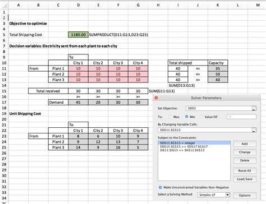This screenshot has height=204, width=266.
Task: Select column K header
Action: [218, 5]
